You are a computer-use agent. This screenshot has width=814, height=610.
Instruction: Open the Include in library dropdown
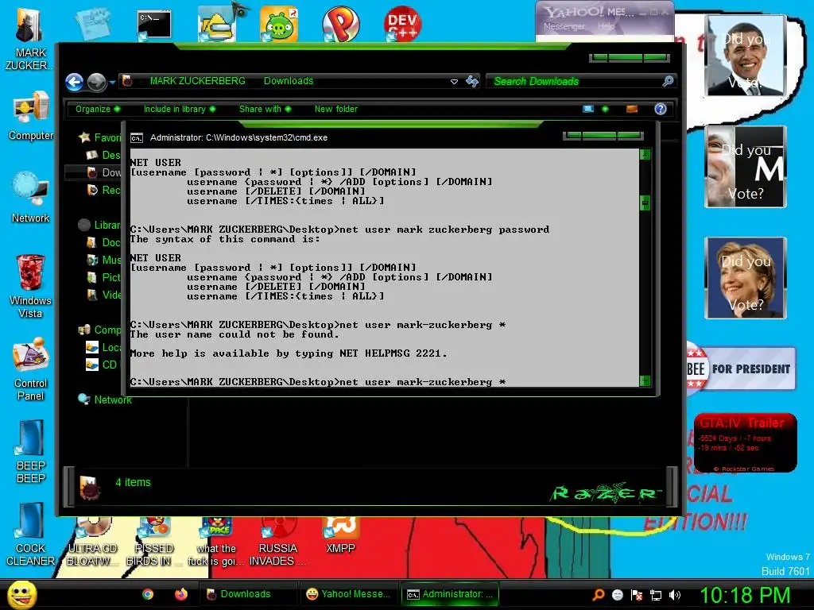(179, 109)
